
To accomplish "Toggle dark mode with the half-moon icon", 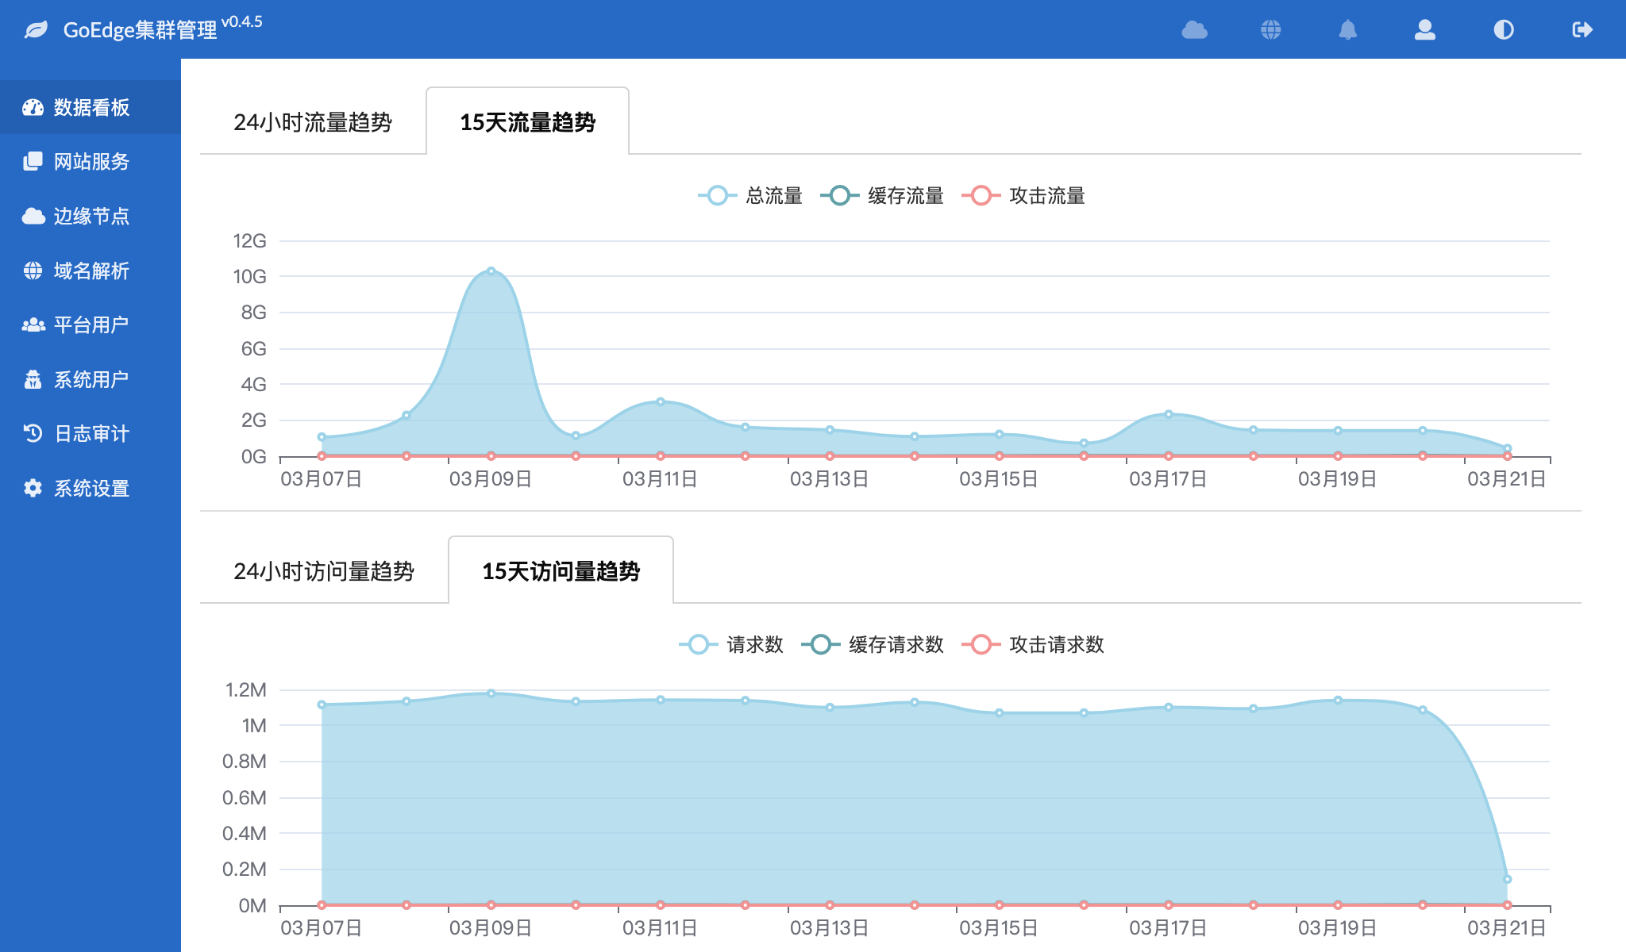I will pyautogui.click(x=1503, y=30).
